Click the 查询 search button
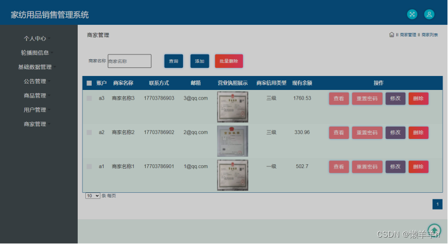The width and height of the screenshot is (448, 244). (x=173, y=61)
